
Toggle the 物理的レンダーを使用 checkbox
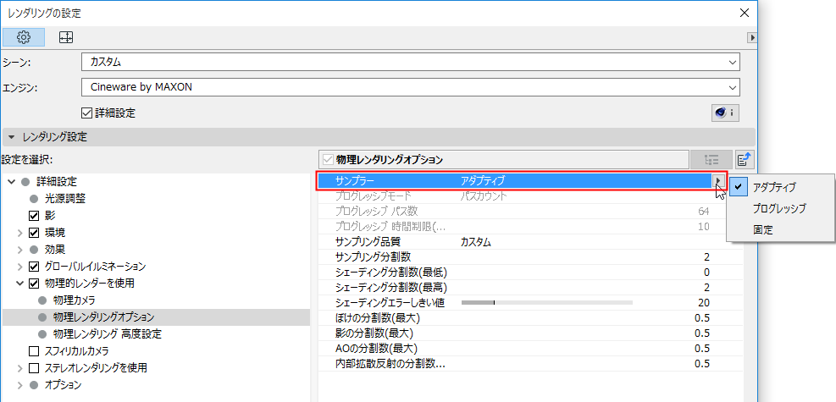34,284
